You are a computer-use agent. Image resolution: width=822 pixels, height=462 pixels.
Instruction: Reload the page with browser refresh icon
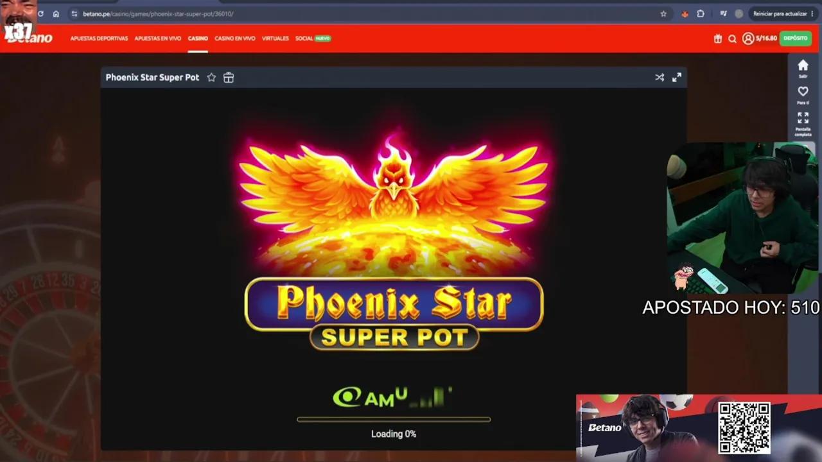coord(40,13)
